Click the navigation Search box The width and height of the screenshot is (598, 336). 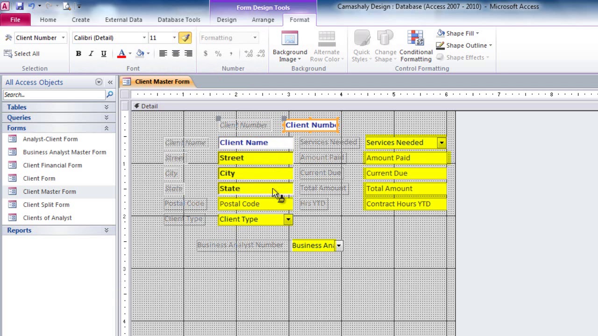(x=54, y=95)
